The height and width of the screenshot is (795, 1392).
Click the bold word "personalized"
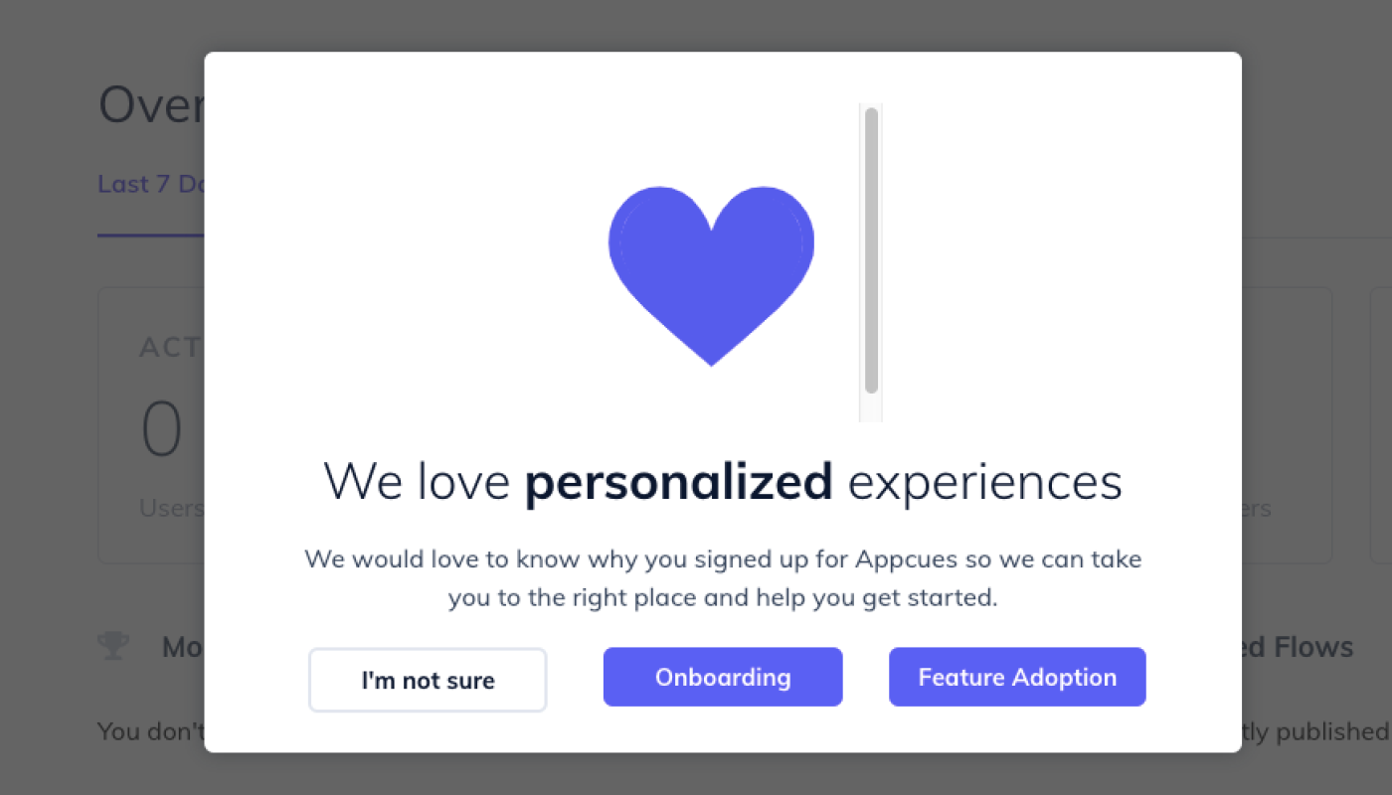pos(678,483)
